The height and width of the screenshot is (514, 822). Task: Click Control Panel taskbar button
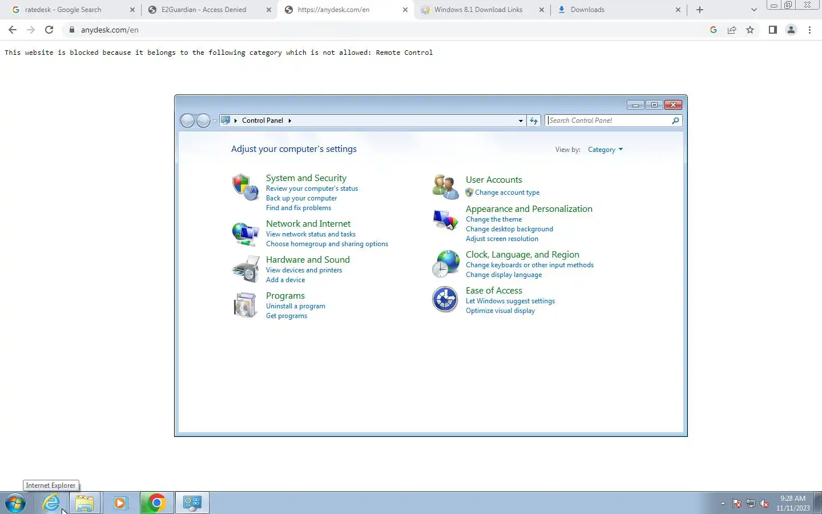[x=192, y=503]
